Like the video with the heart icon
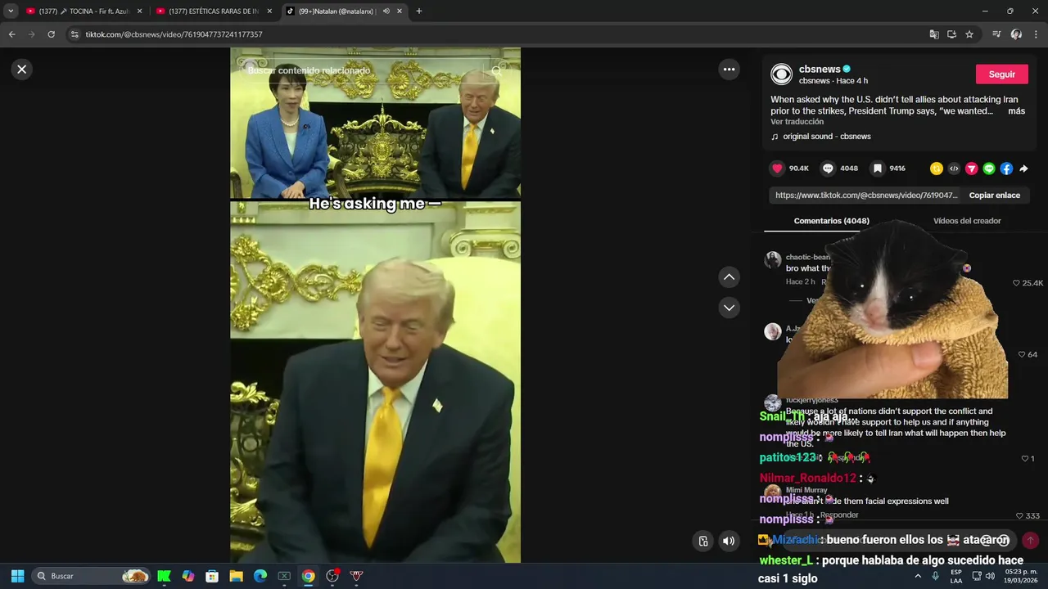Screen dimensions: 1048x589 [x=777, y=169]
